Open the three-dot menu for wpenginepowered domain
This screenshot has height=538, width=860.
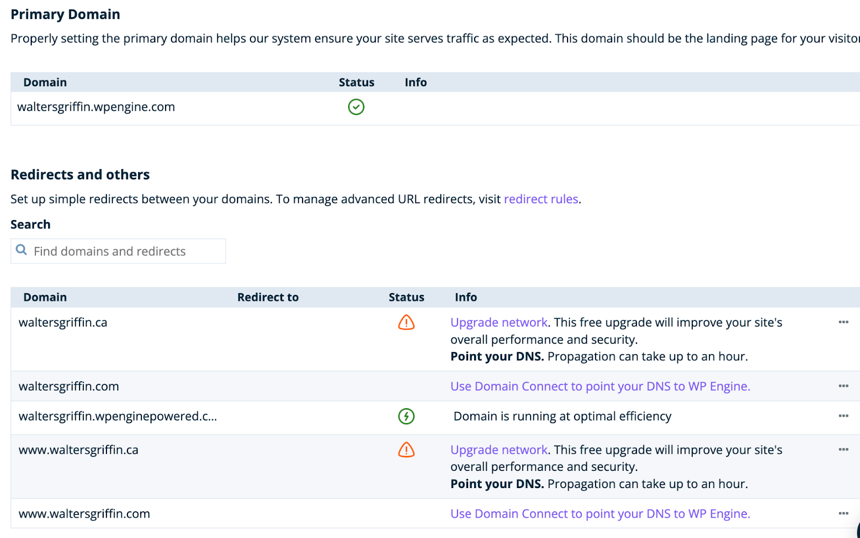click(x=843, y=416)
